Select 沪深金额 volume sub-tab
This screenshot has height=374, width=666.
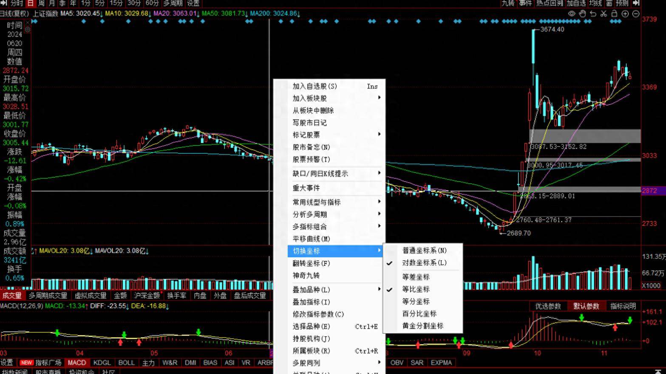coord(147,295)
